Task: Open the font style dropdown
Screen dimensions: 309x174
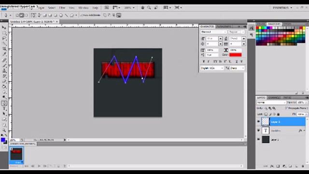Action: 237,32
